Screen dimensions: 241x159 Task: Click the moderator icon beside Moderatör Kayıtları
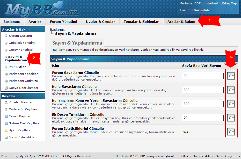point(6,109)
